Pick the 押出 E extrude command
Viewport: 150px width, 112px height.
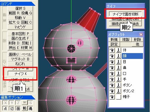(x=14, y=48)
